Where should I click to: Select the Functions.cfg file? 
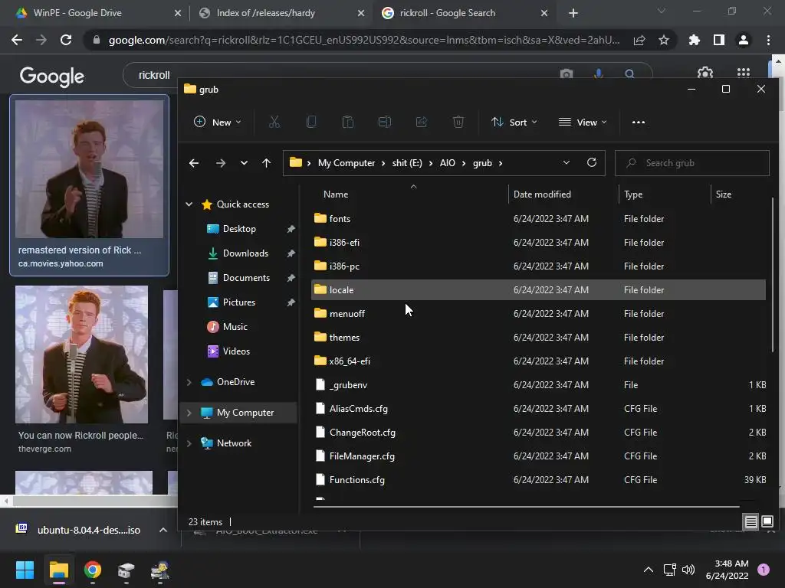pos(538,480)
